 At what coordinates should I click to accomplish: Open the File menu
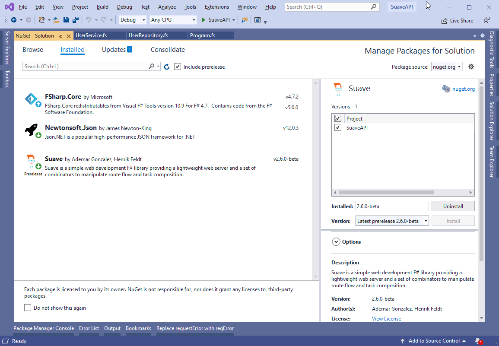click(x=23, y=6)
